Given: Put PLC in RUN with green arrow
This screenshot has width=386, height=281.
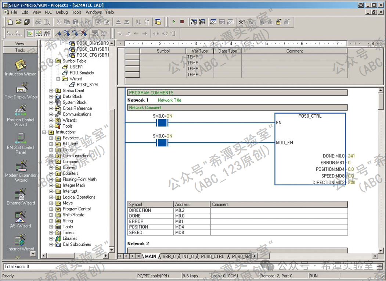Looking at the screenshot, I should 174,22.
